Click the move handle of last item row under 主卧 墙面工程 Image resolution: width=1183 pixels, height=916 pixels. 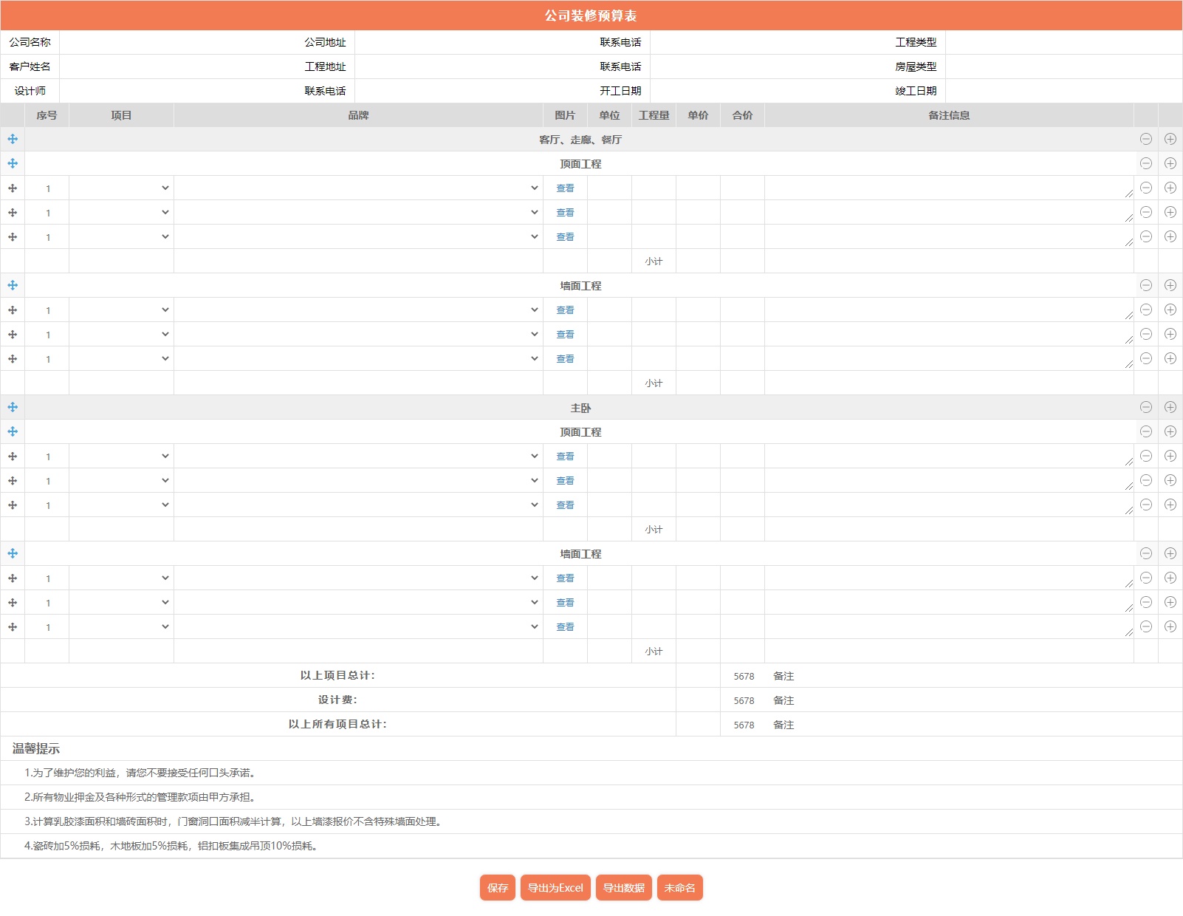tap(13, 627)
